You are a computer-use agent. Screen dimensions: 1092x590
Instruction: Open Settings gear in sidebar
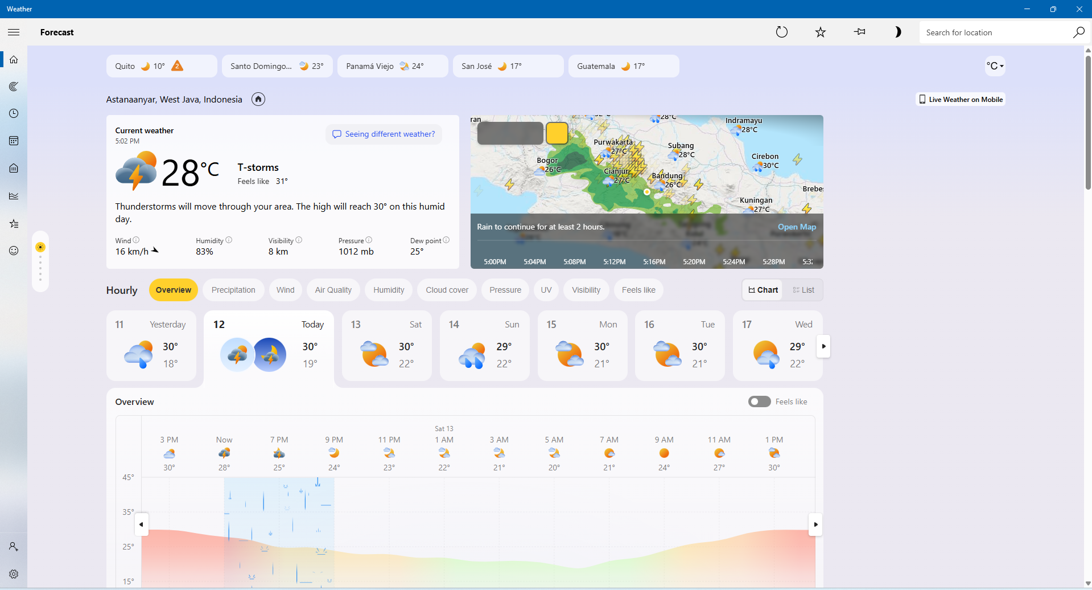(x=14, y=574)
